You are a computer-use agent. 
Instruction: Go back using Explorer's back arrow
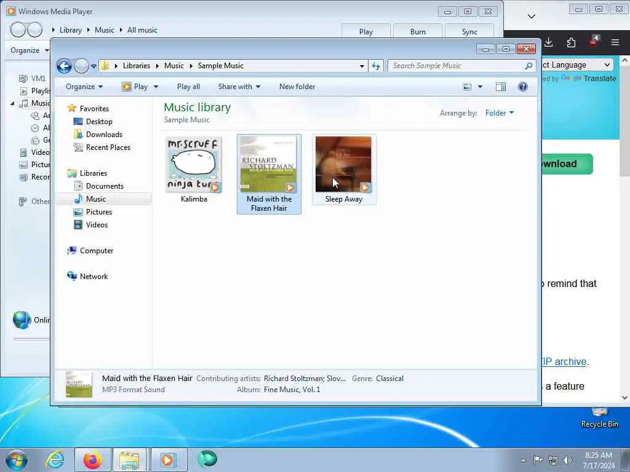[x=64, y=66]
